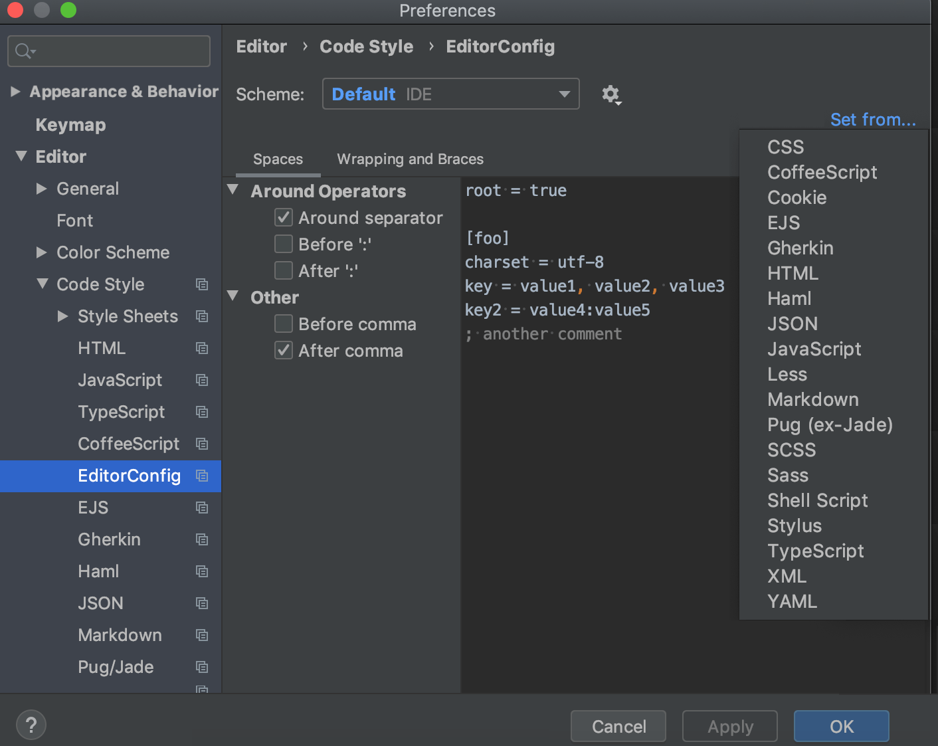Disable the Around separator checkbox
This screenshot has height=746, width=938.
click(284, 217)
